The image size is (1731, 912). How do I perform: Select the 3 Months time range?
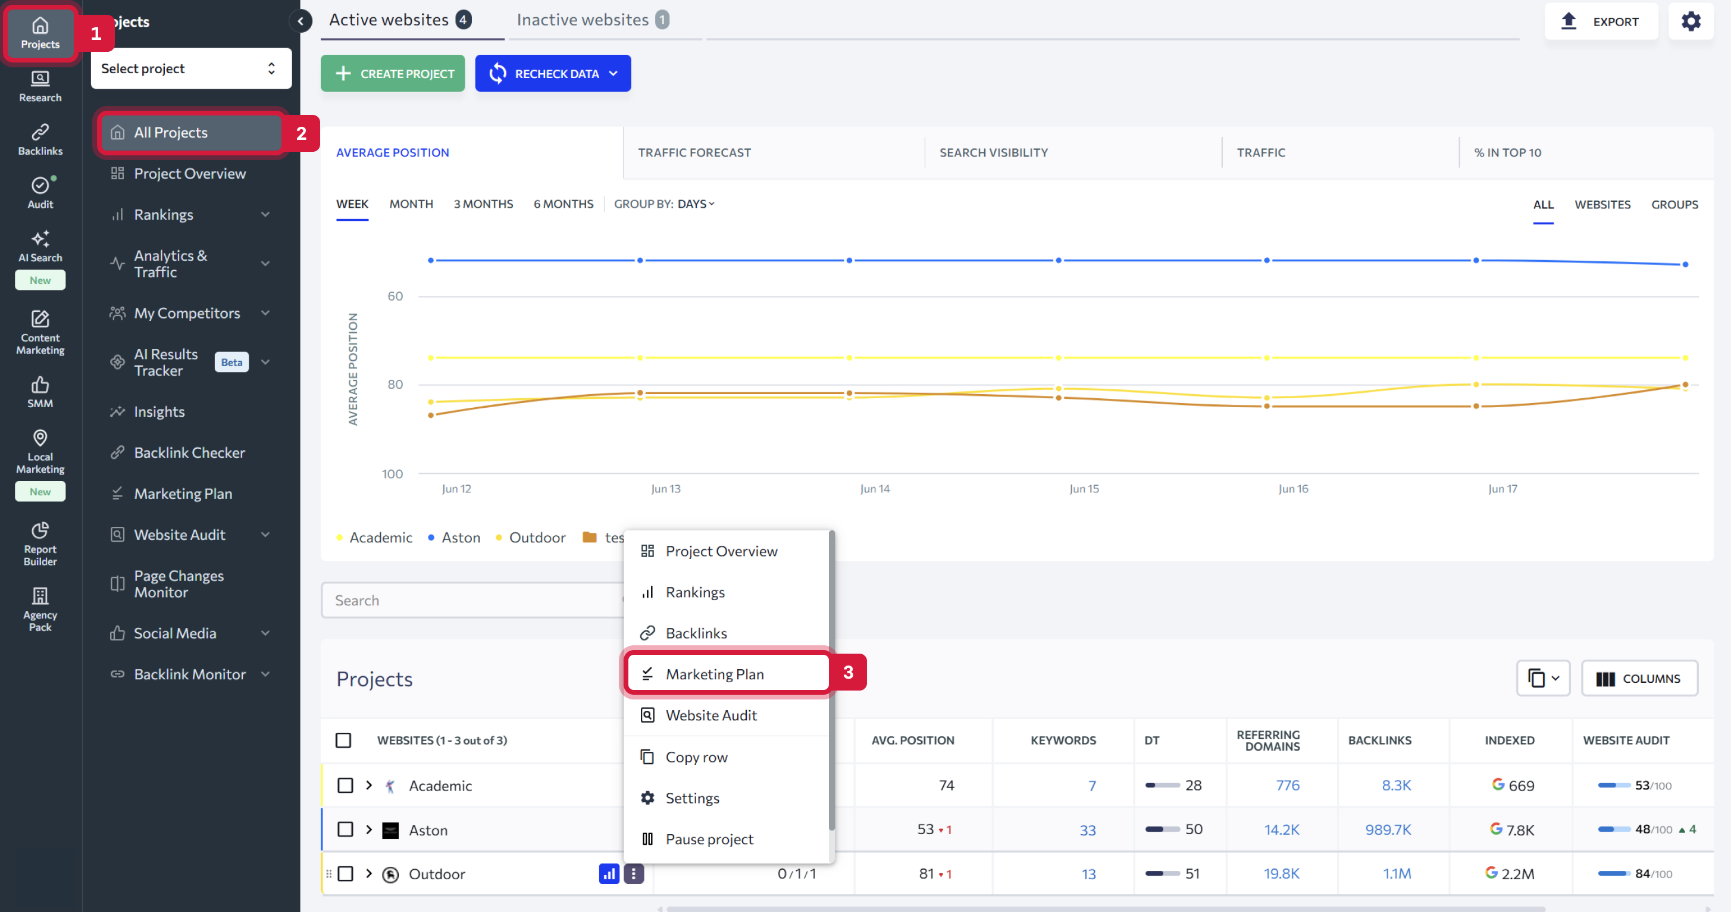pyautogui.click(x=483, y=204)
